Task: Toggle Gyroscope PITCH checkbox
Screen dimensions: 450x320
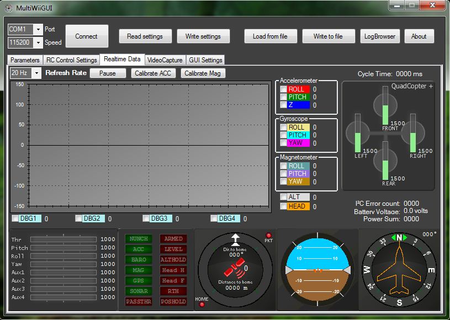Action: [x=283, y=135]
